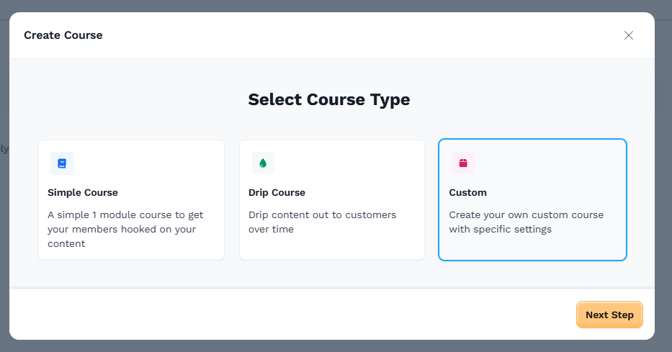Close the Create Course dialog
This screenshot has width=672, height=352.
[x=629, y=35]
